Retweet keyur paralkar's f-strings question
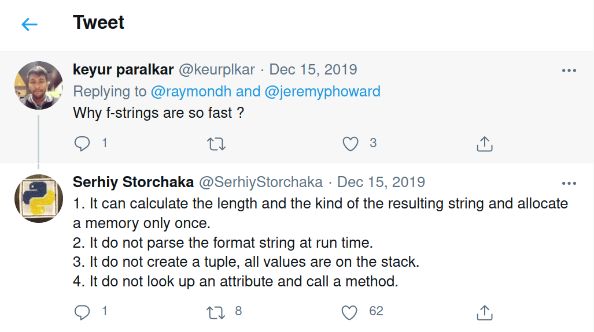 (216, 143)
